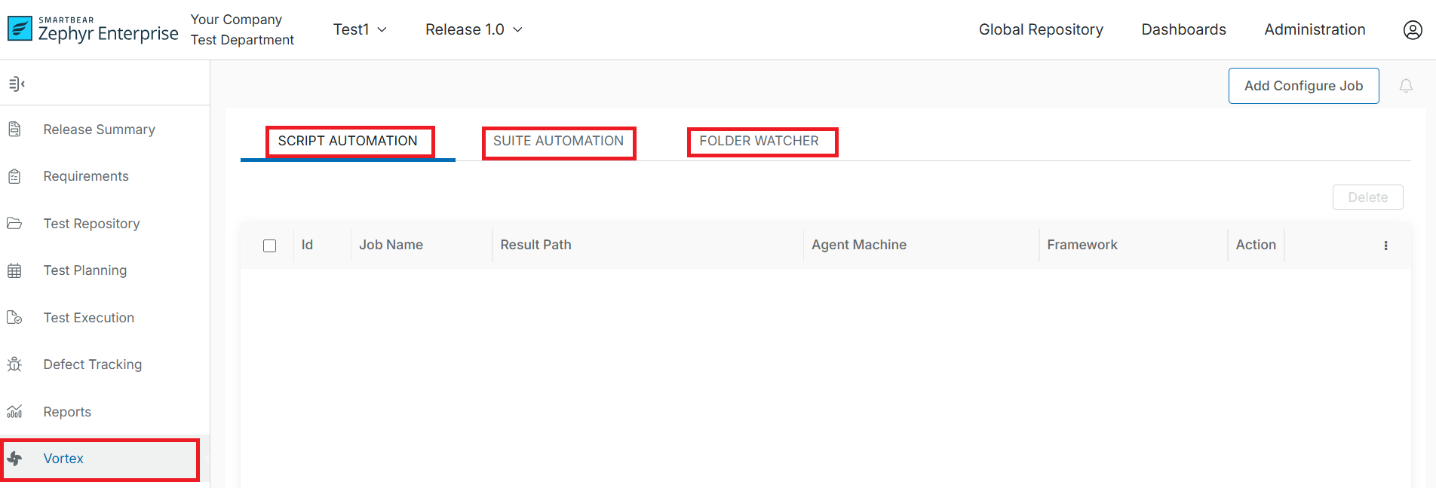Collapse the sidebar navigation panel
The height and width of the screenshot is (488, 1436).
[17, 84]
